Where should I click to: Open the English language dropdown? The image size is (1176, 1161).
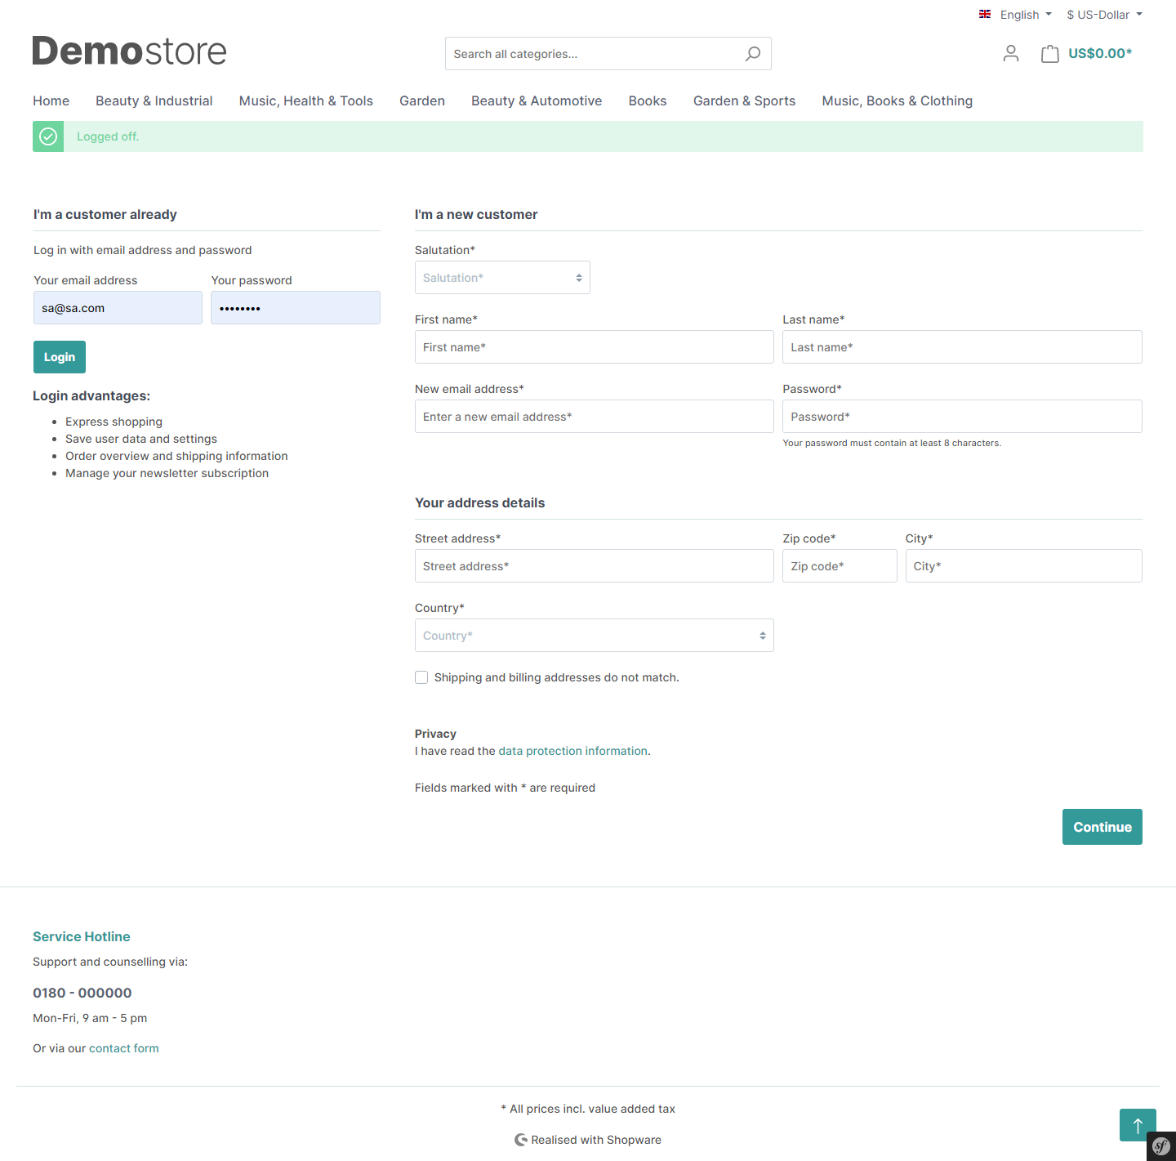1016,15
